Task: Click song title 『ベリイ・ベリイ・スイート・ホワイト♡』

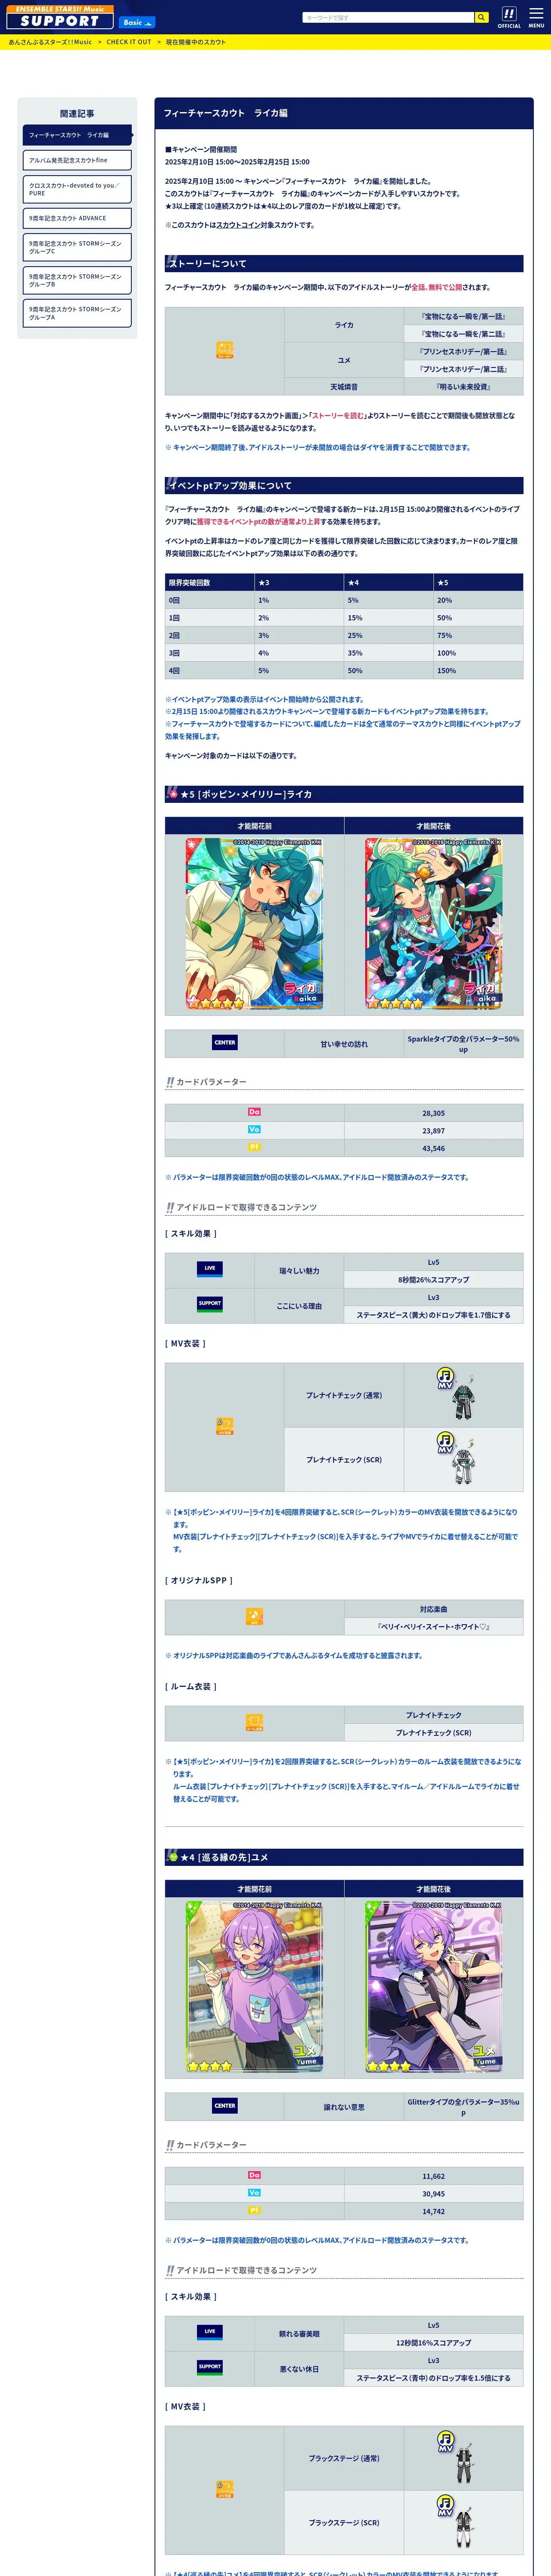Action: tap(433, 1626)
